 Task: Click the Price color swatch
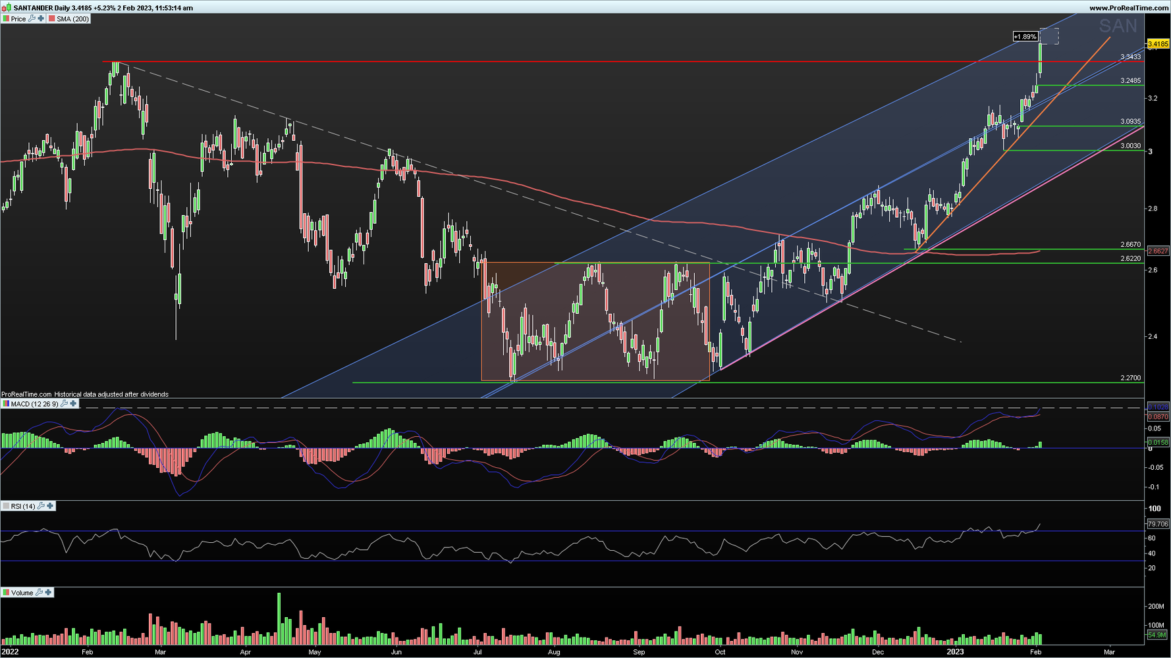6,19
